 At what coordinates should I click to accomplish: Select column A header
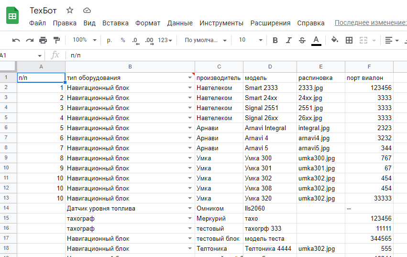[41, 67]
